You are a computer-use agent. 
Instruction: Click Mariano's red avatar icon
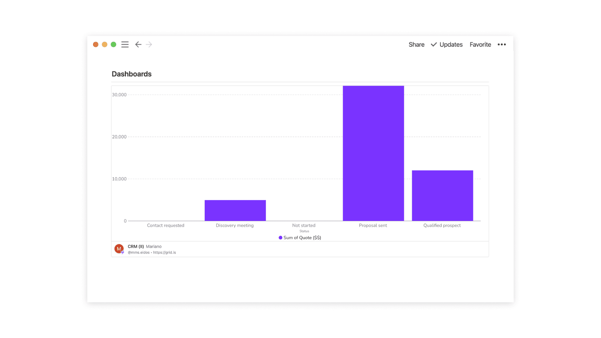coord(119,249)
